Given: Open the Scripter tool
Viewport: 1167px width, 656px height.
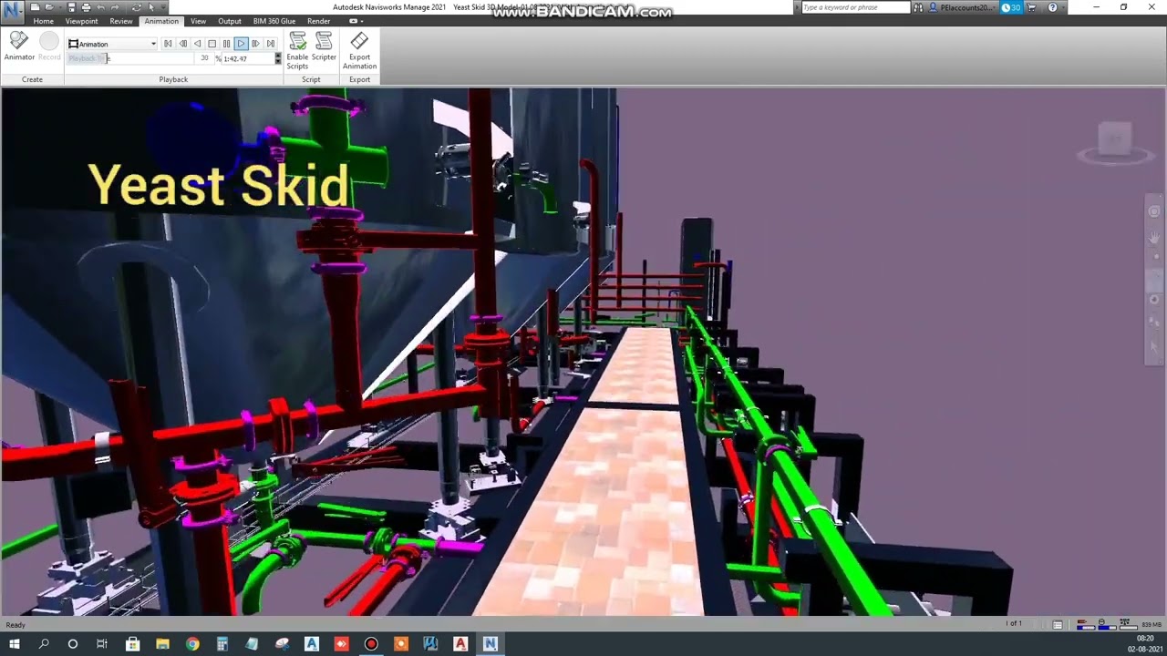Looking at the screenshot, I should click(324, 47).
